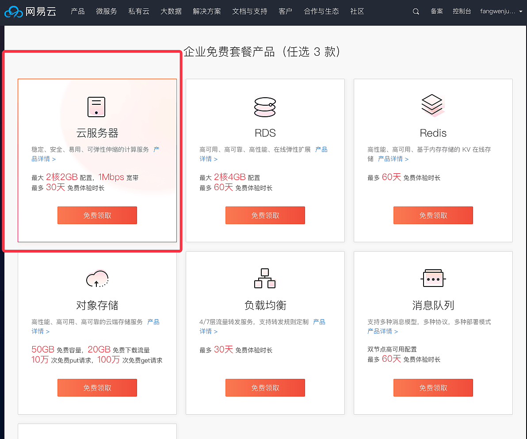Claim the free 对象存储 package
527x439 pixels.
[97, 388]
